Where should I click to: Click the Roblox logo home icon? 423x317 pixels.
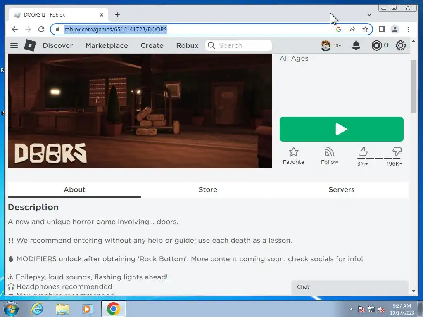coord(30,45)
